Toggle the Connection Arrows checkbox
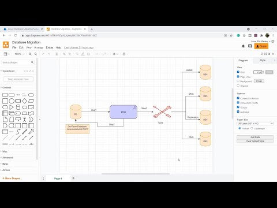This screenshot has width=277, height=208. [x=238, y=98]
